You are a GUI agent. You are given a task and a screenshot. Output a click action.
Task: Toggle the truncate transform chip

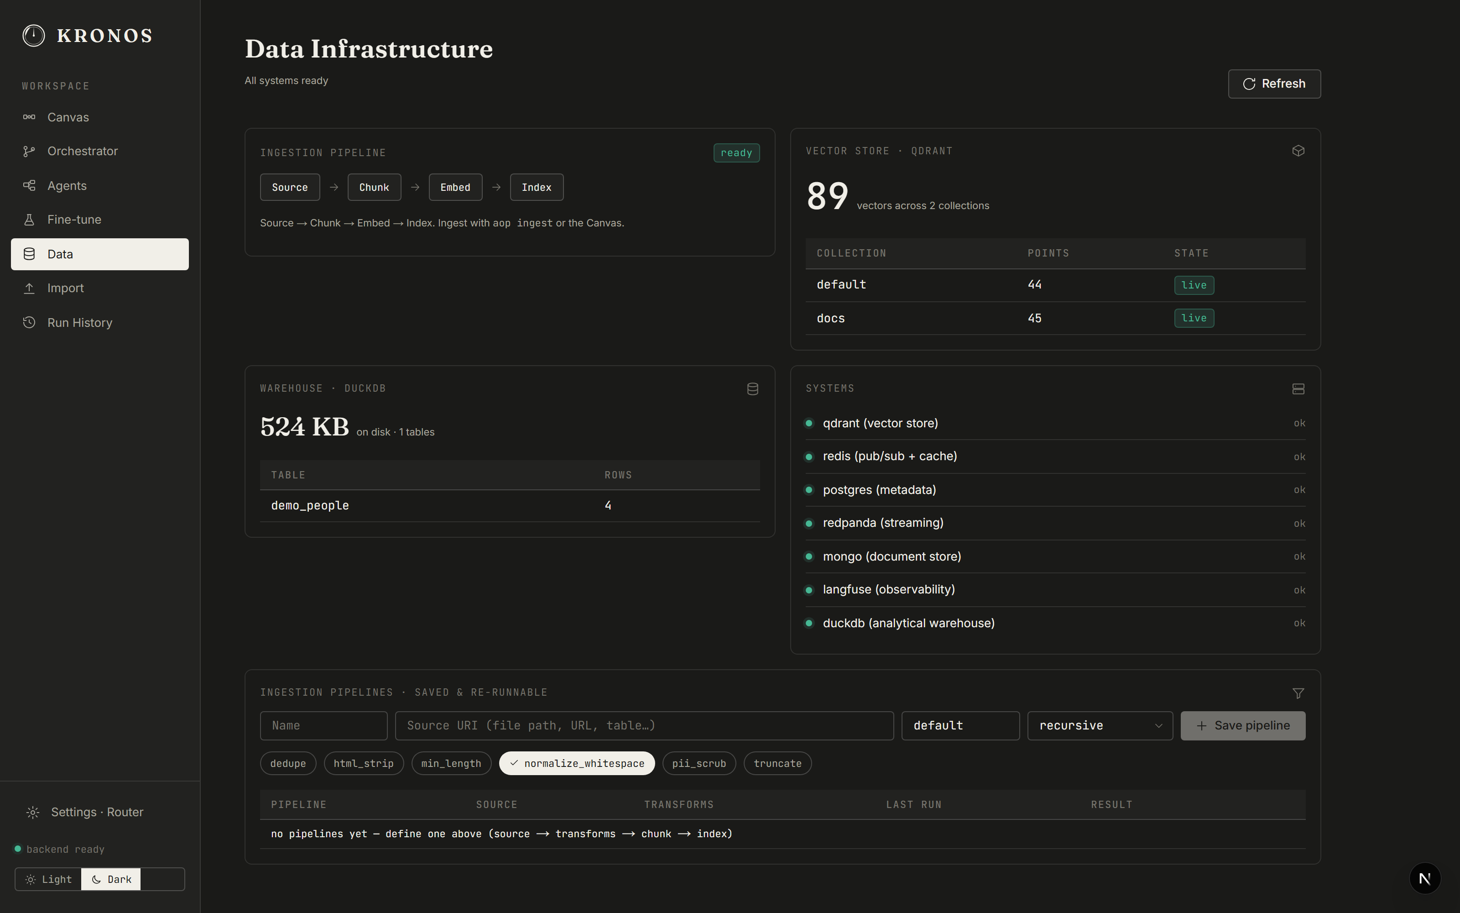(777, 763)
